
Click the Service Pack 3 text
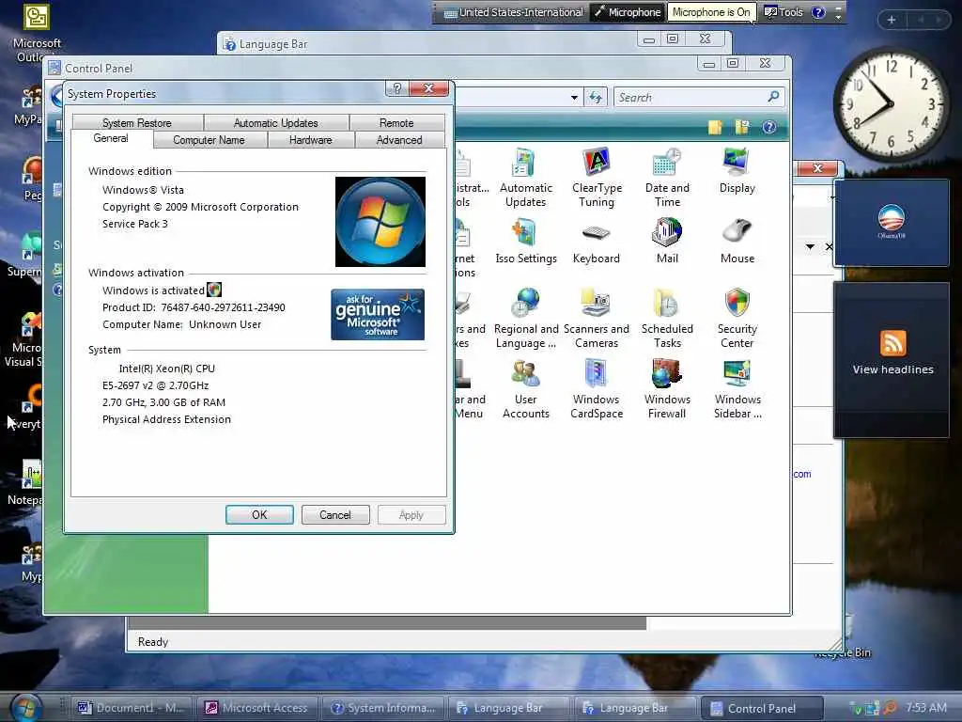click(x=135, y=224)
